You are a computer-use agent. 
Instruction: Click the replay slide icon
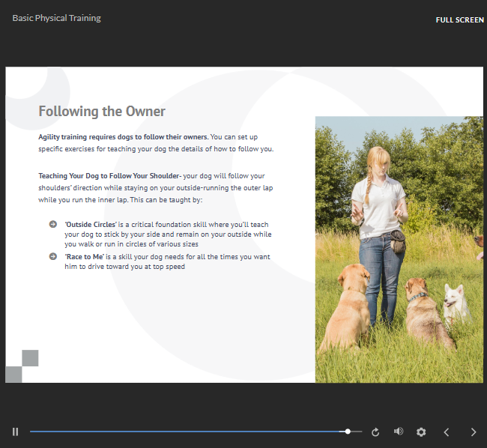pos(375,432)
